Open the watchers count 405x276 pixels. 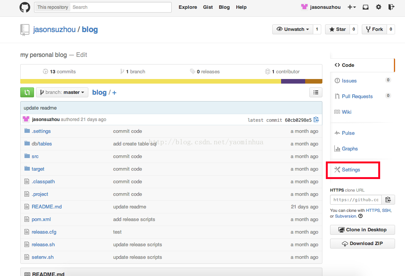pos(317,29)
